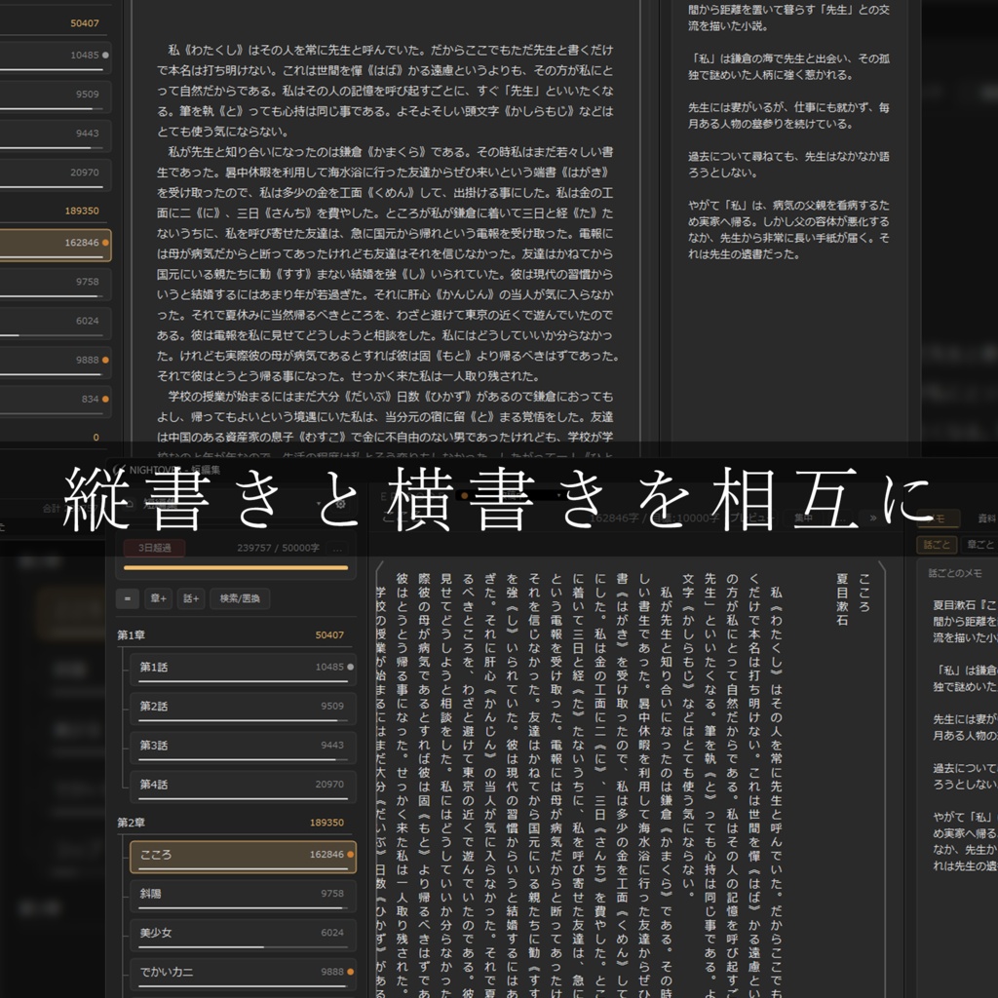Click the 189350 chapter total in top window
The height and width of the screenshot is (998, 998).
(82, 211)
